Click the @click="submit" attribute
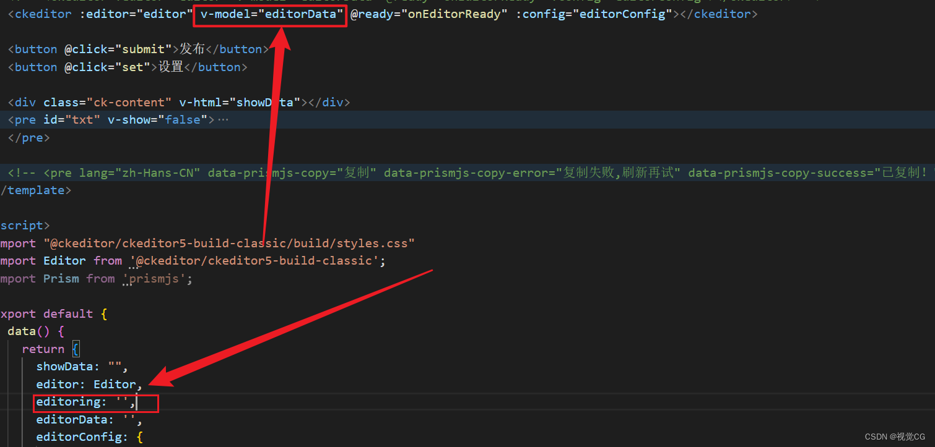This screenshot has height=447, width=935. tap(118, 49)
